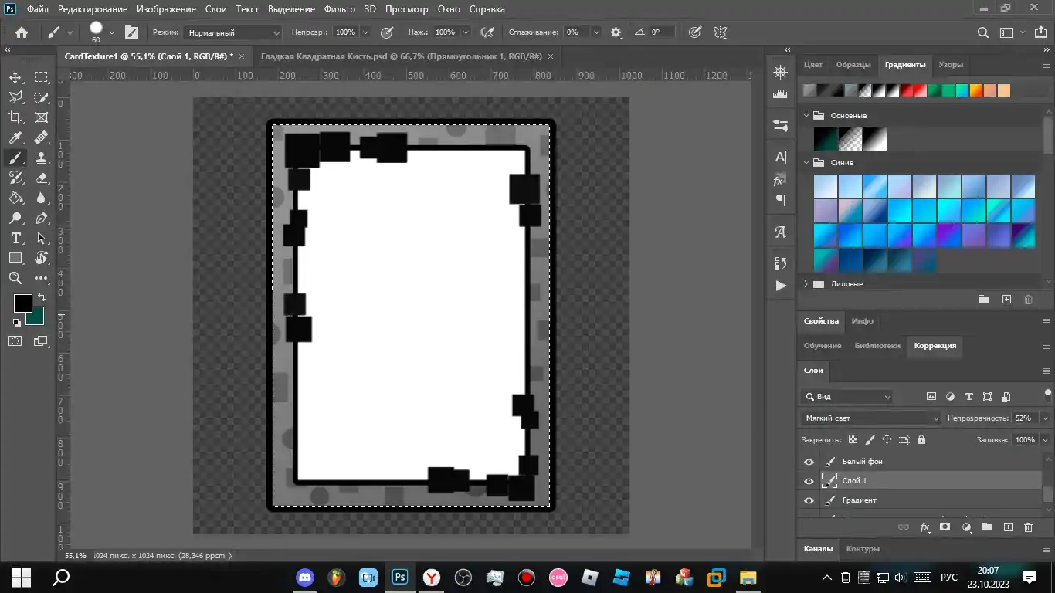The image size is (1055, 593).
Task: Open the brush preset picker arrow
Action: (x=112, y=32)
